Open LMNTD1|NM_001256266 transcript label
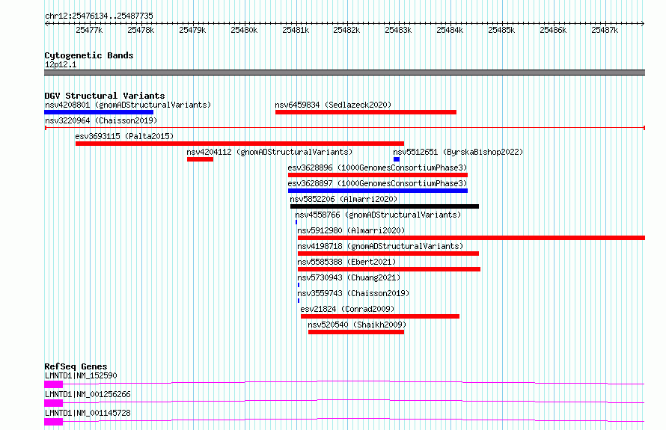This screenshot has height=430, width=666. tap(88, 394)
